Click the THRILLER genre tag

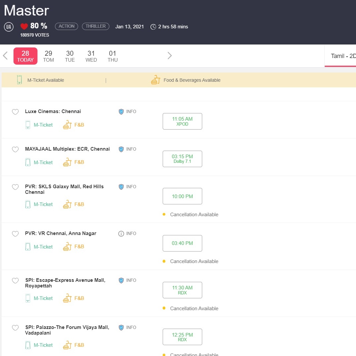click(96, 26)
